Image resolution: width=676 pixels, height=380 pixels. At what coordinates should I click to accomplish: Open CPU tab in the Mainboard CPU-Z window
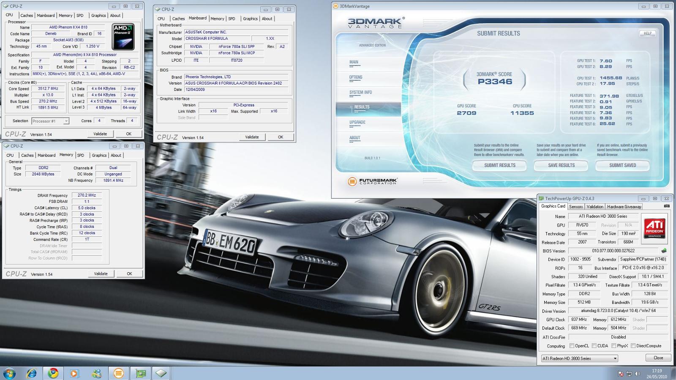coord(161,19)
